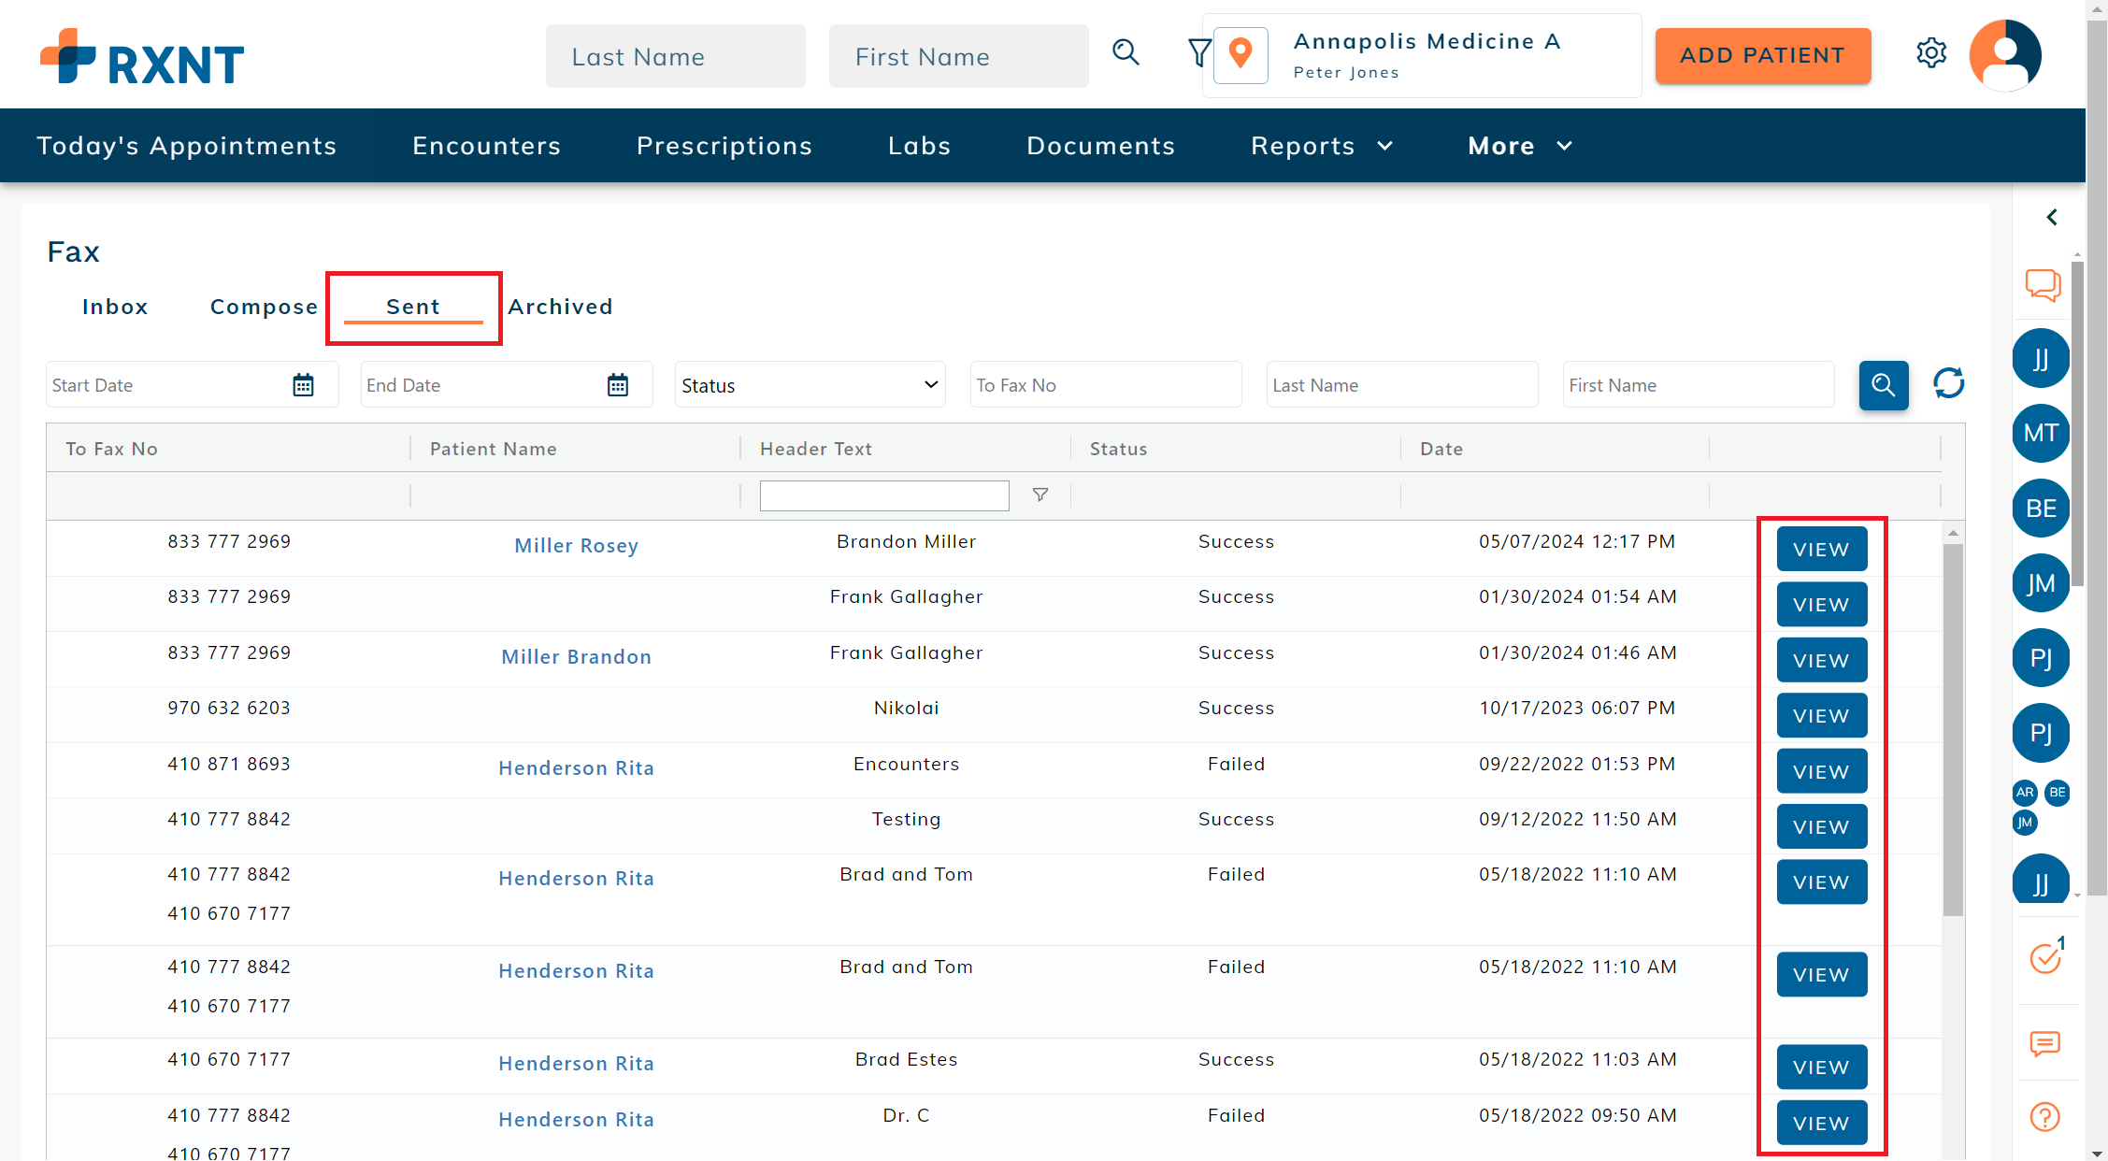Click the fax refresh icon
Viewport: 2108px width, 1161px height.
point(1948,383)
